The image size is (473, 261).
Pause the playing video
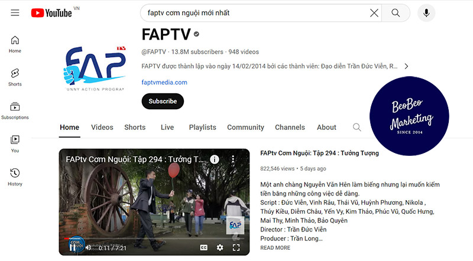tap(73, 247)
